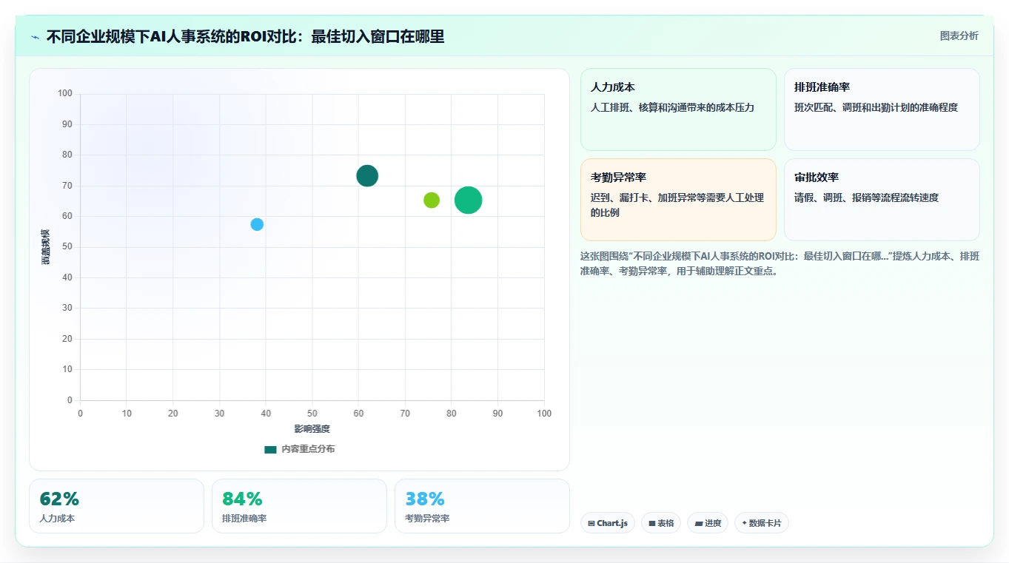Select the 进度 tag chip
1009x563 pixels.
[708, 523]
